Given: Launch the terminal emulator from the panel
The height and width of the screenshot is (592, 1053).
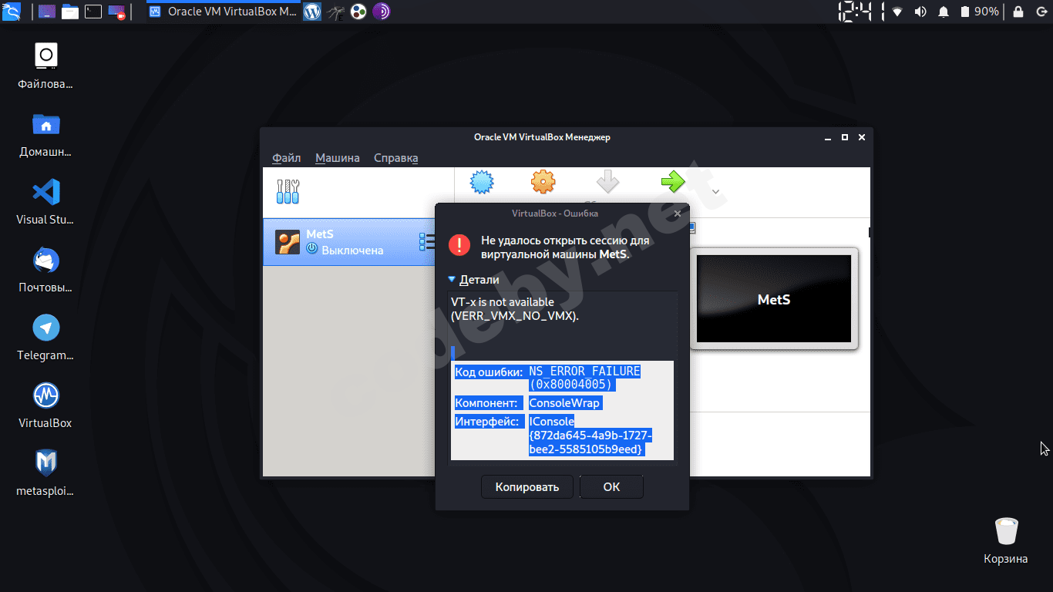Looking at the screenshot, I should pos(93,12).
